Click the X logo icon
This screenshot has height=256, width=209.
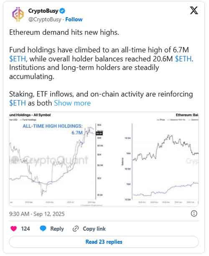(194, 10)
